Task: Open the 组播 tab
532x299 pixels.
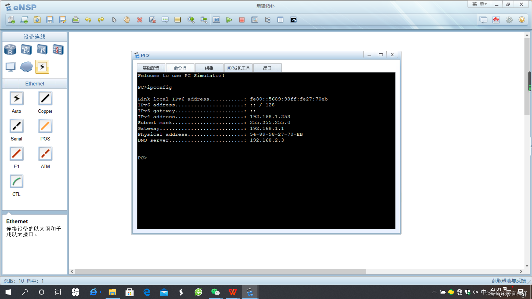Action: [x=209, y=68]
